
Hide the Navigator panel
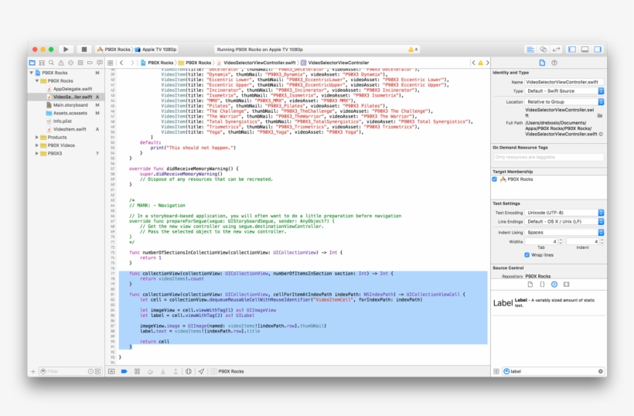pos(573,49)
